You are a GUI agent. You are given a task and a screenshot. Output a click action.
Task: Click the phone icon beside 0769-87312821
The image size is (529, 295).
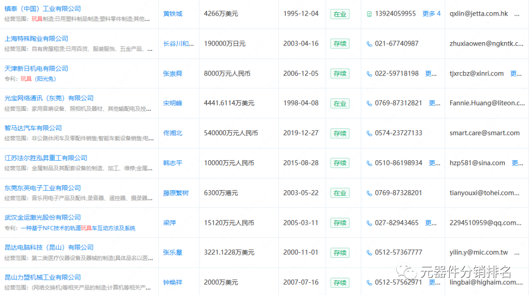pyautogui.click(x=369, y=103)
